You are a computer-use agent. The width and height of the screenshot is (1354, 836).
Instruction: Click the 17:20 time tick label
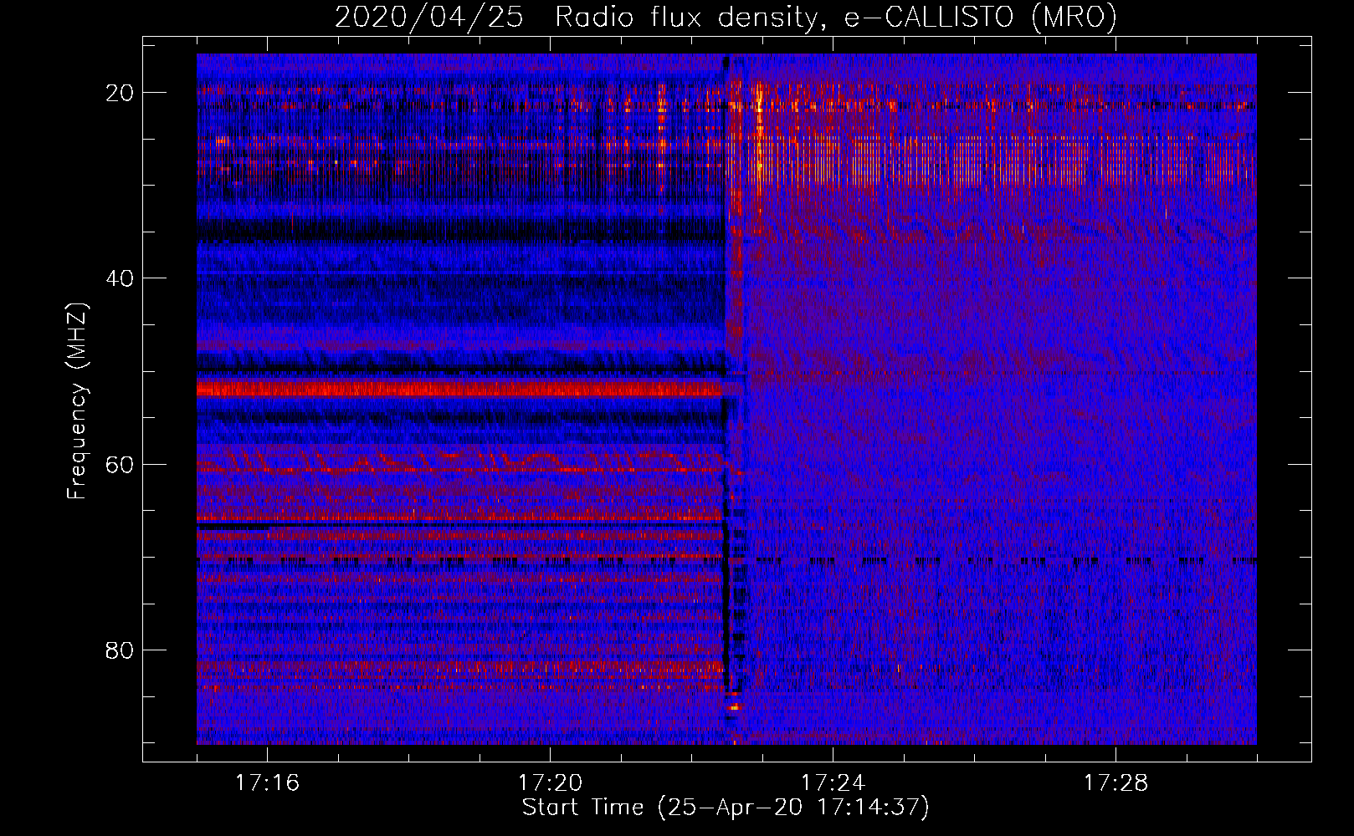point(550,782)
